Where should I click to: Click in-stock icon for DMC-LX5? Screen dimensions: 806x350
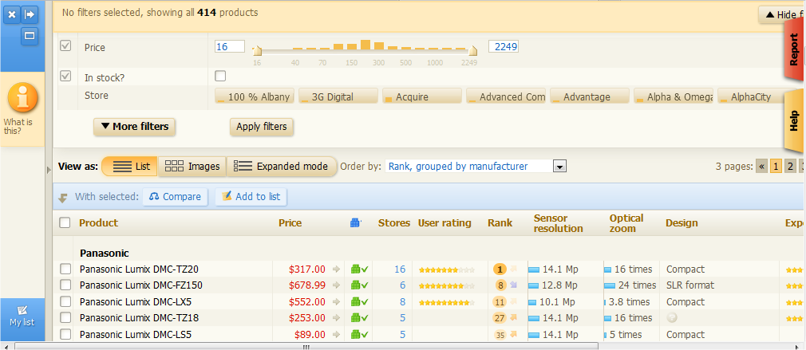[x=359, y=301]
